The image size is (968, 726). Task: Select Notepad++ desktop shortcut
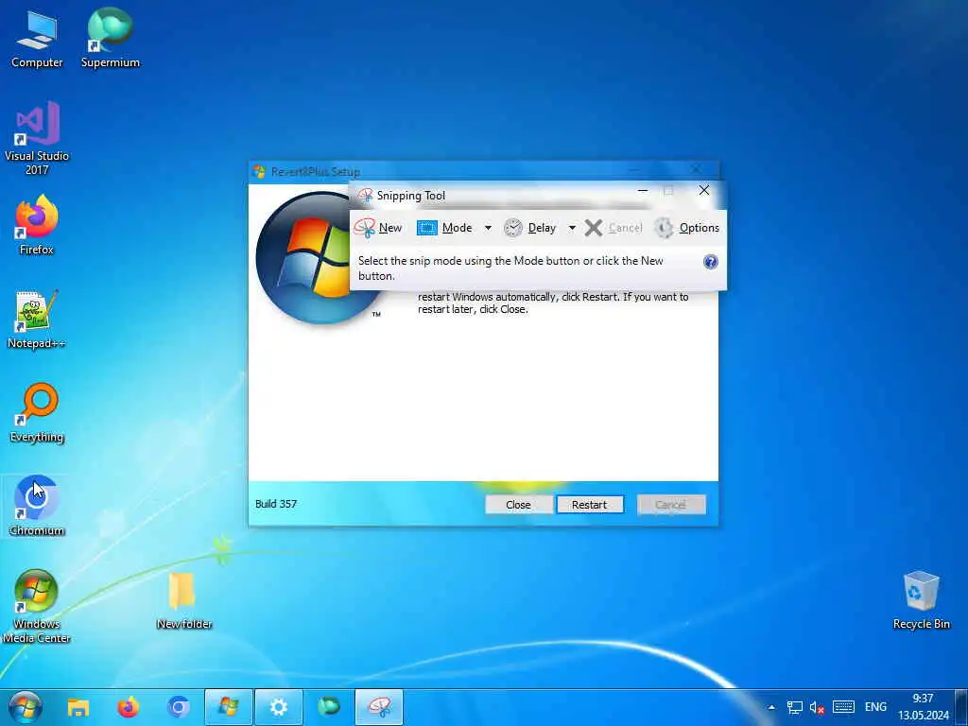point(37,320)
